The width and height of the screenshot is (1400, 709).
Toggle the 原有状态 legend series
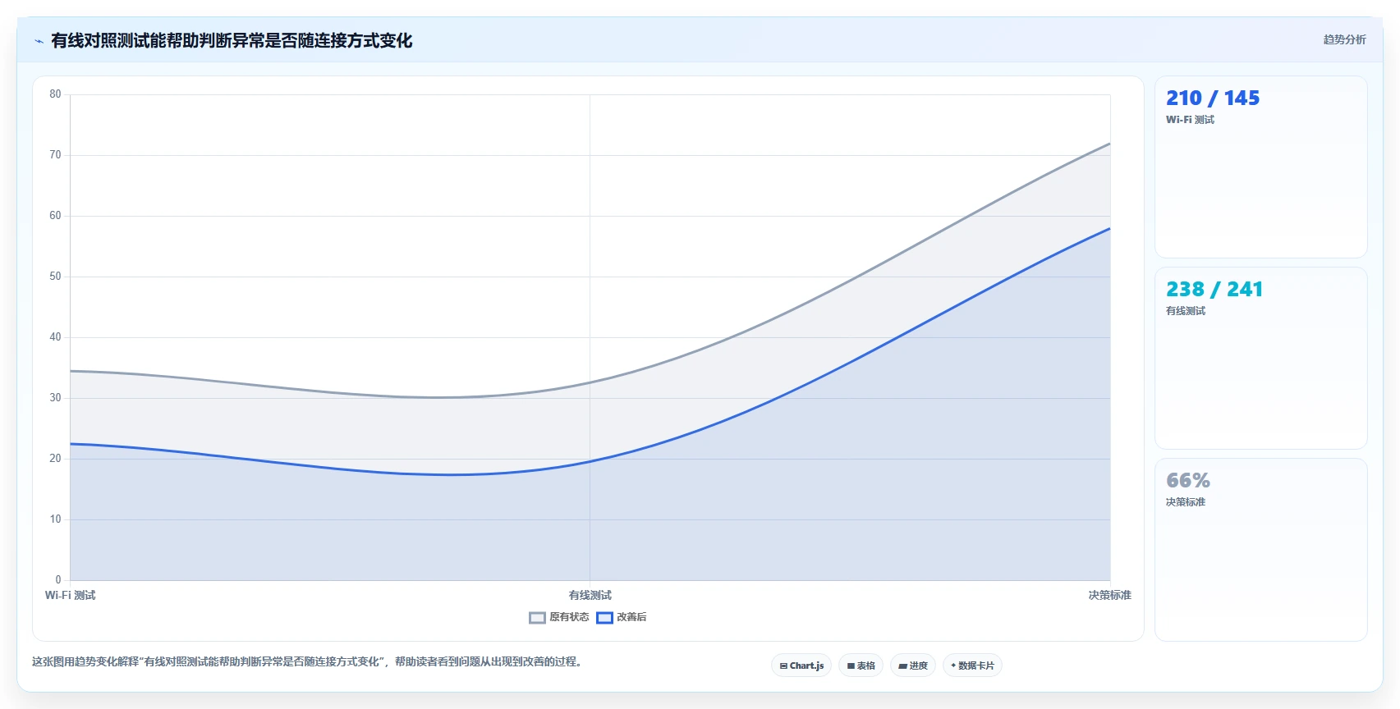[559, 617]
